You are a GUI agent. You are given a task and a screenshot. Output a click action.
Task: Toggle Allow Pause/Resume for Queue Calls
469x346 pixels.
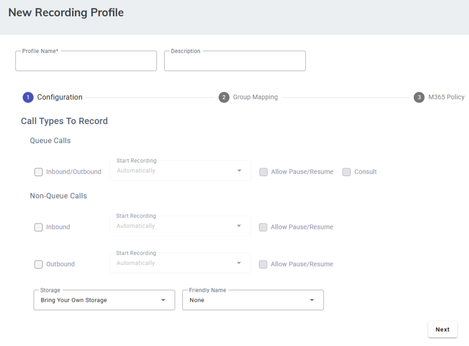[x=263, y=172]
